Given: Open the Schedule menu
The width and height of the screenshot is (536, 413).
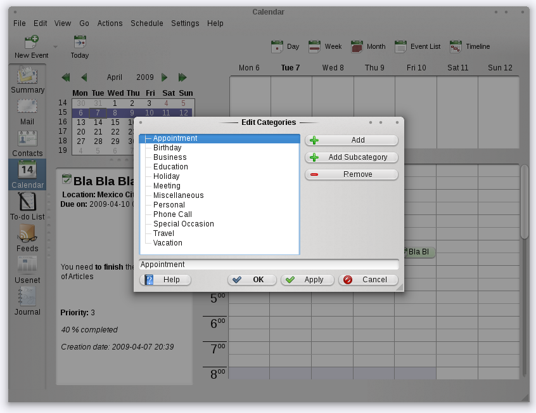Looking at the screenshot, I should coord(146,23).
